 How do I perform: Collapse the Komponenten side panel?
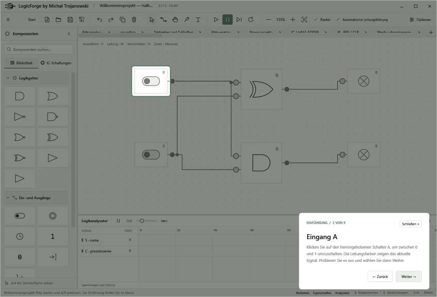click(69, 34)
